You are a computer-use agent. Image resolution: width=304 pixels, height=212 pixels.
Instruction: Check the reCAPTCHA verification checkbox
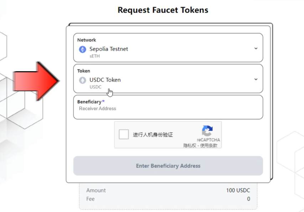124,134
